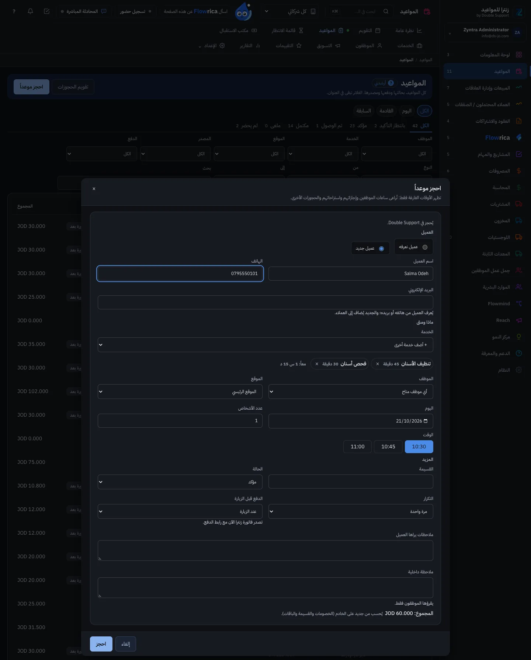531x660 pixels.
Task: Click احجز submit button in dialog
Action: tap(101, 644)
